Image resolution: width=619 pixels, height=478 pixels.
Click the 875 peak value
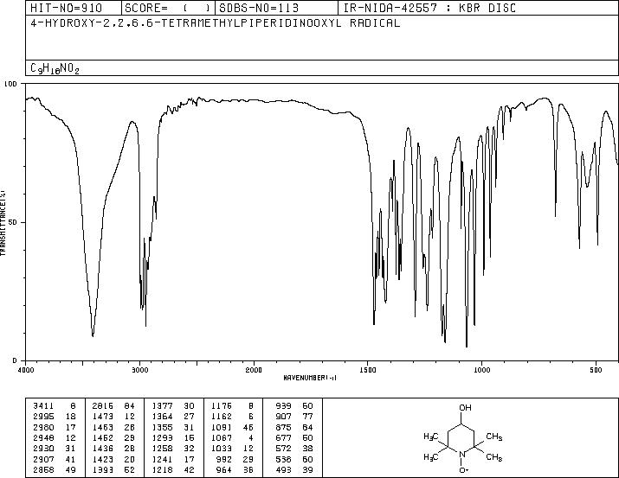coord(283,427)
